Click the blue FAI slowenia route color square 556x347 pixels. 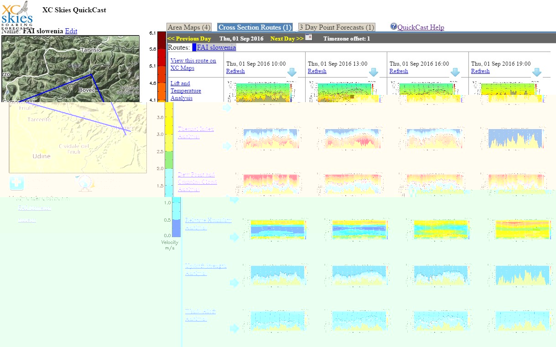tap(194, 47)
